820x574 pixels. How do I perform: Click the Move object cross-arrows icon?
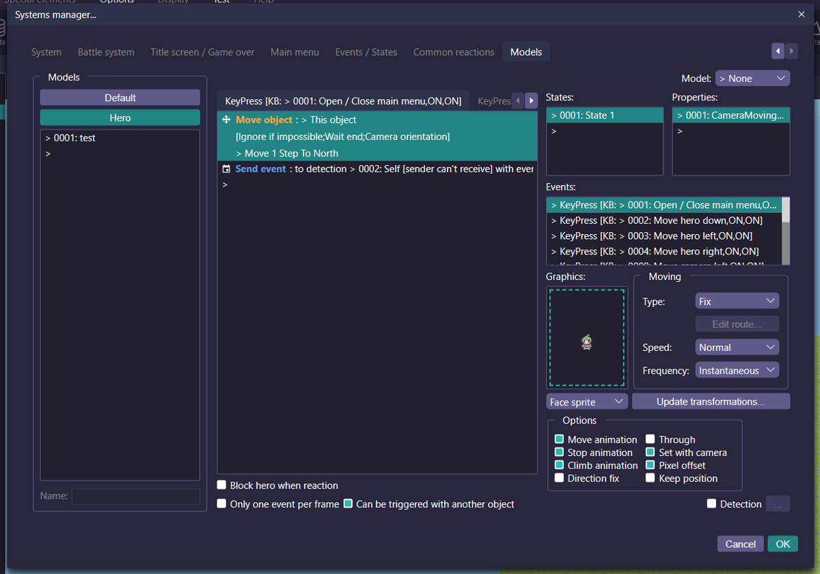tap(226, 119)
